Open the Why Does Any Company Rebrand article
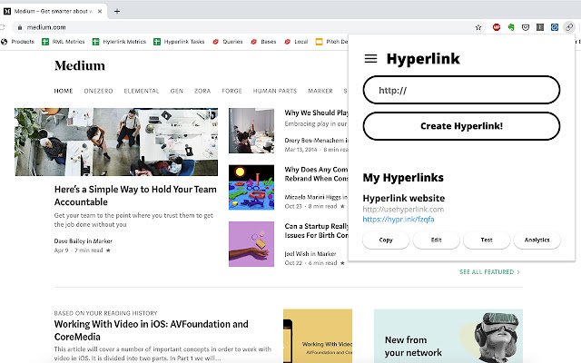Viewport: 581px width, 363px height. click(316, 173)
